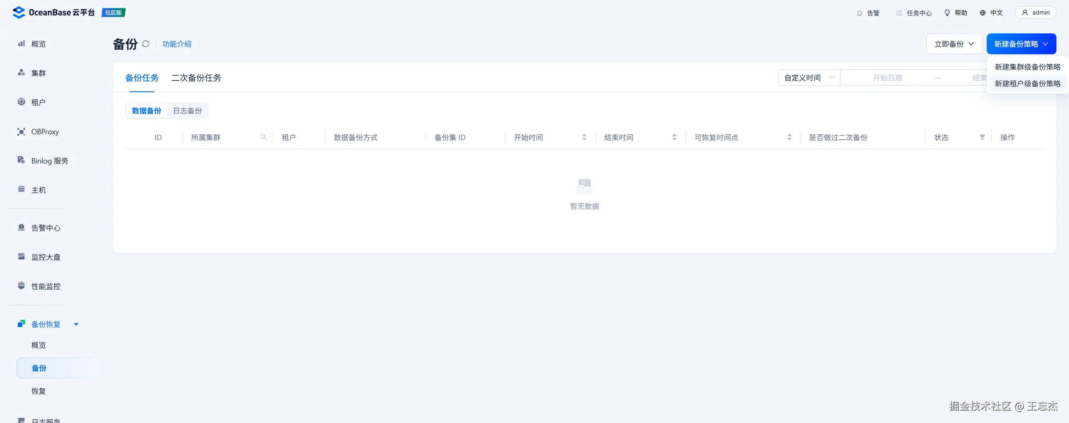Click the refresh icon beside 备份 title

pyautogui.click(x=145, y=44)
